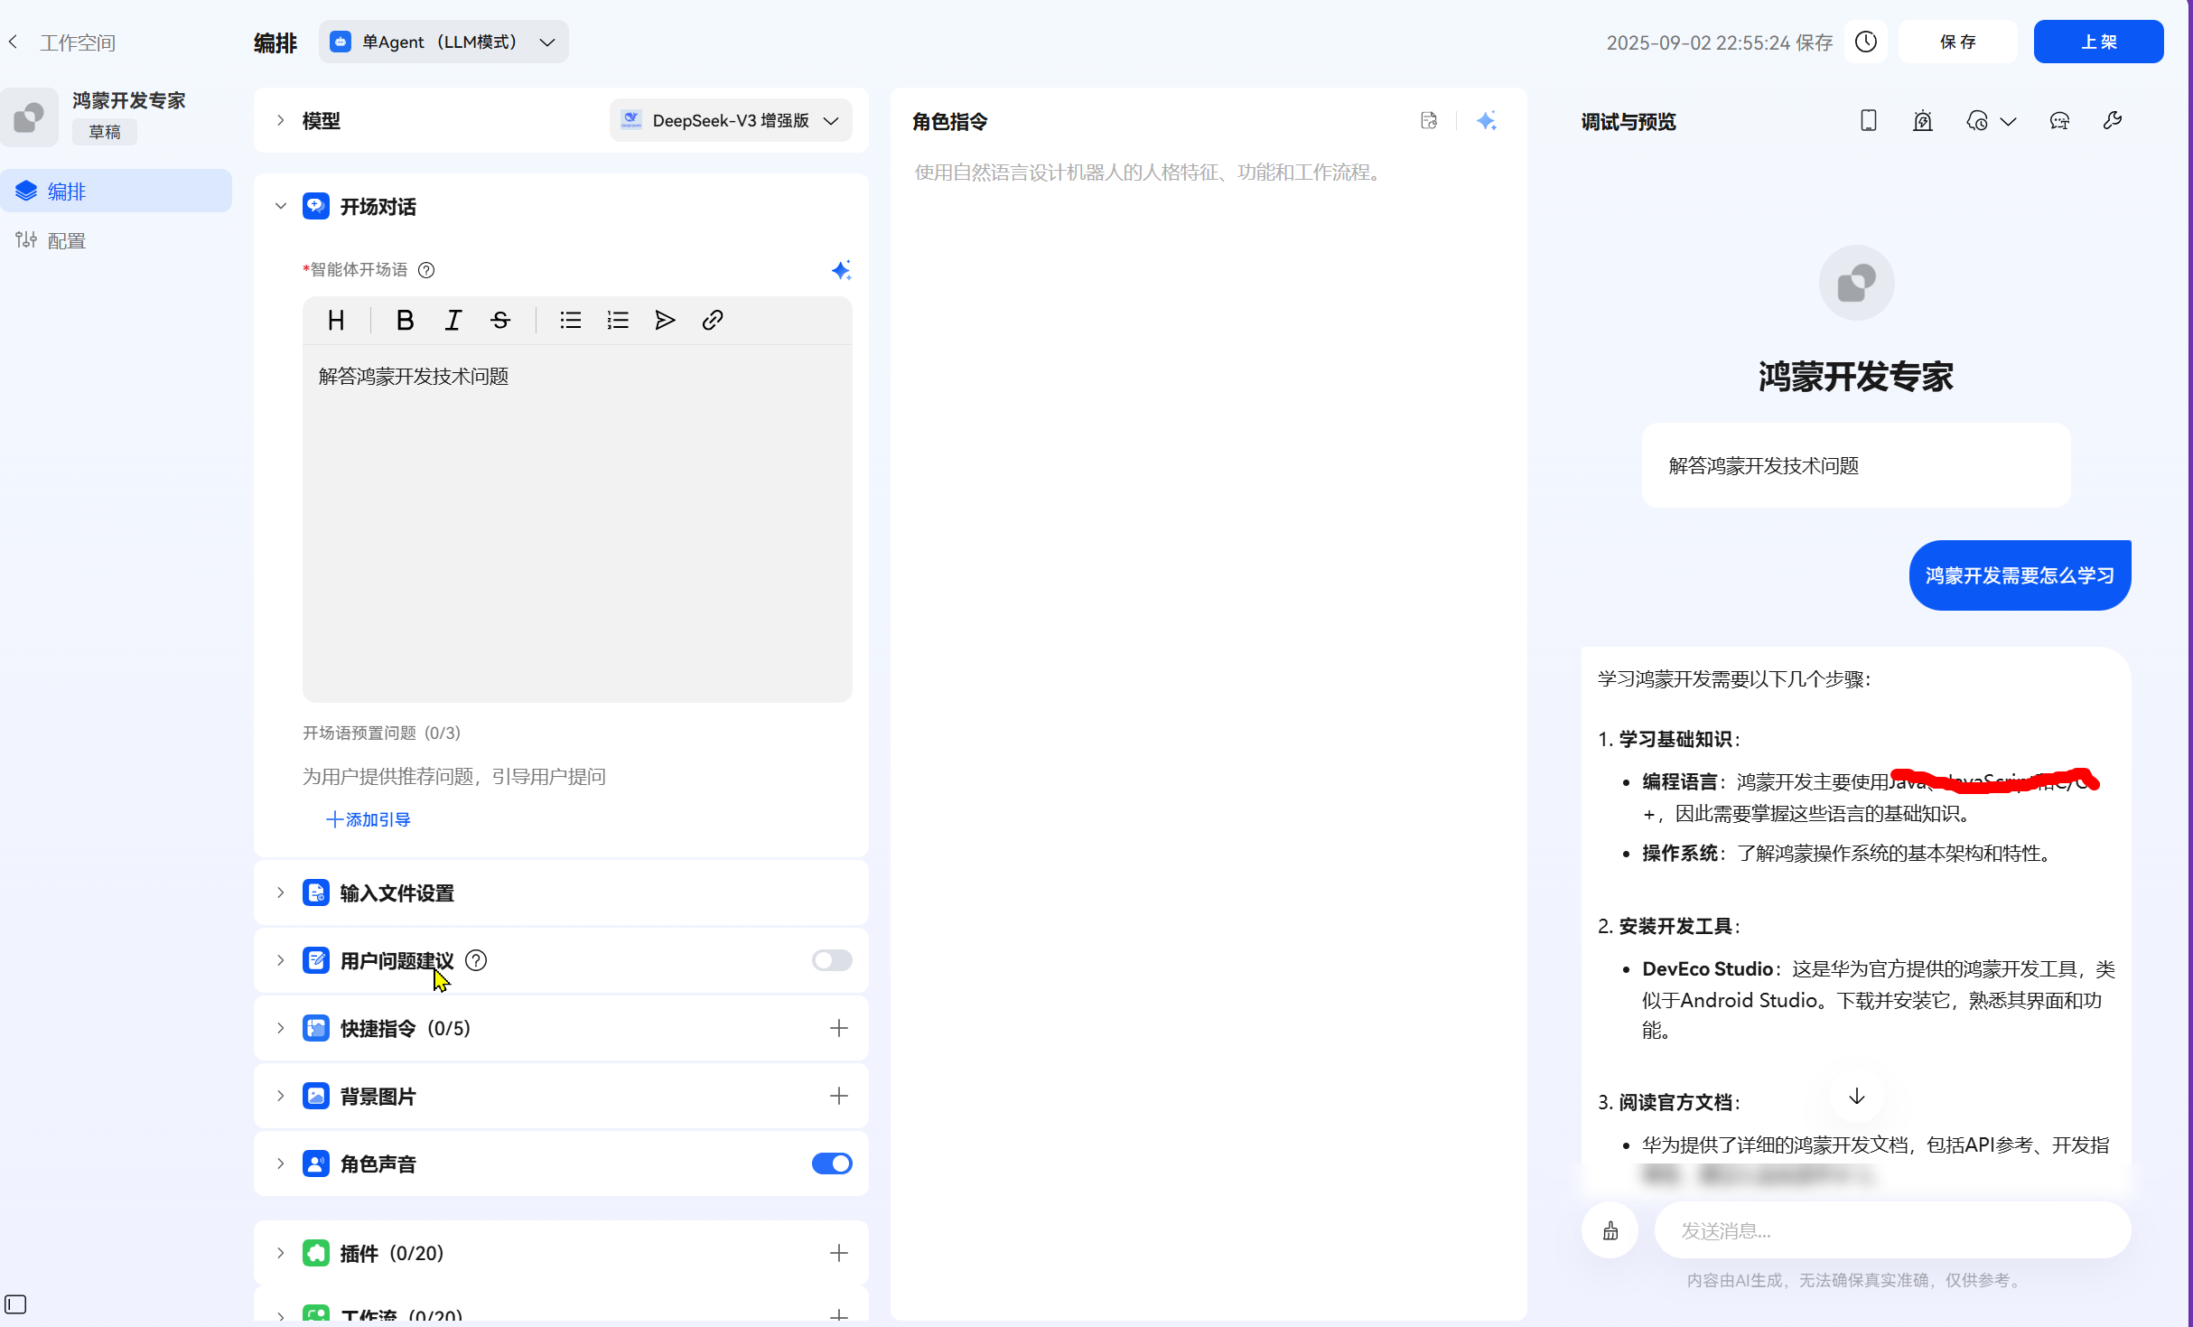Go back to 工作空间
The image size is (2193, 1327).
tap(62, 42)
